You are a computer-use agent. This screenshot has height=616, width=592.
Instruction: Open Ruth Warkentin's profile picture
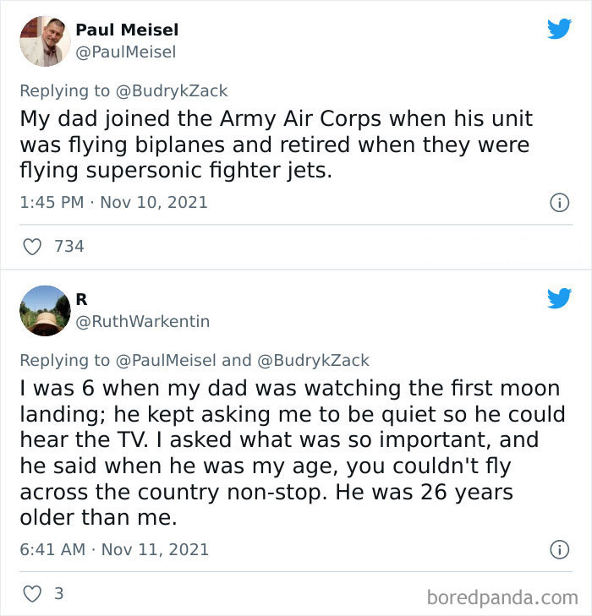coord(44,310)
